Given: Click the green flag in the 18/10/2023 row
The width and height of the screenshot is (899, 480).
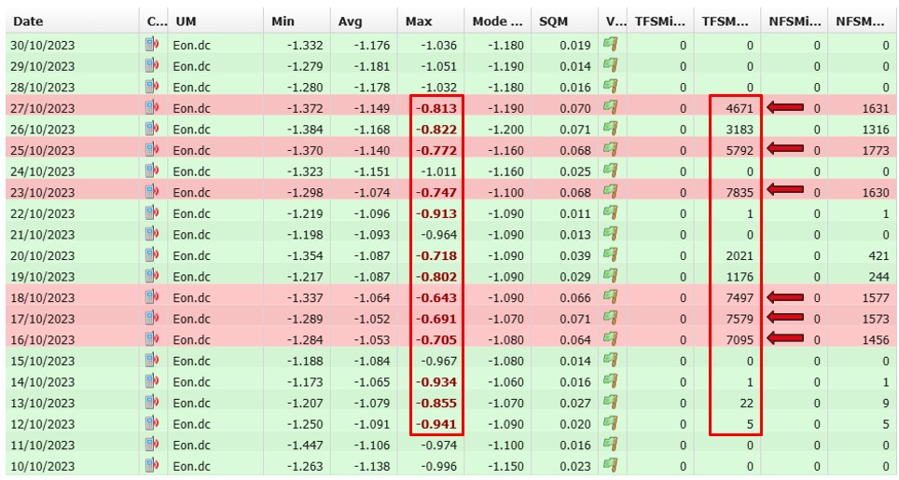Looking at the screenshot, I should coord(612,297).
